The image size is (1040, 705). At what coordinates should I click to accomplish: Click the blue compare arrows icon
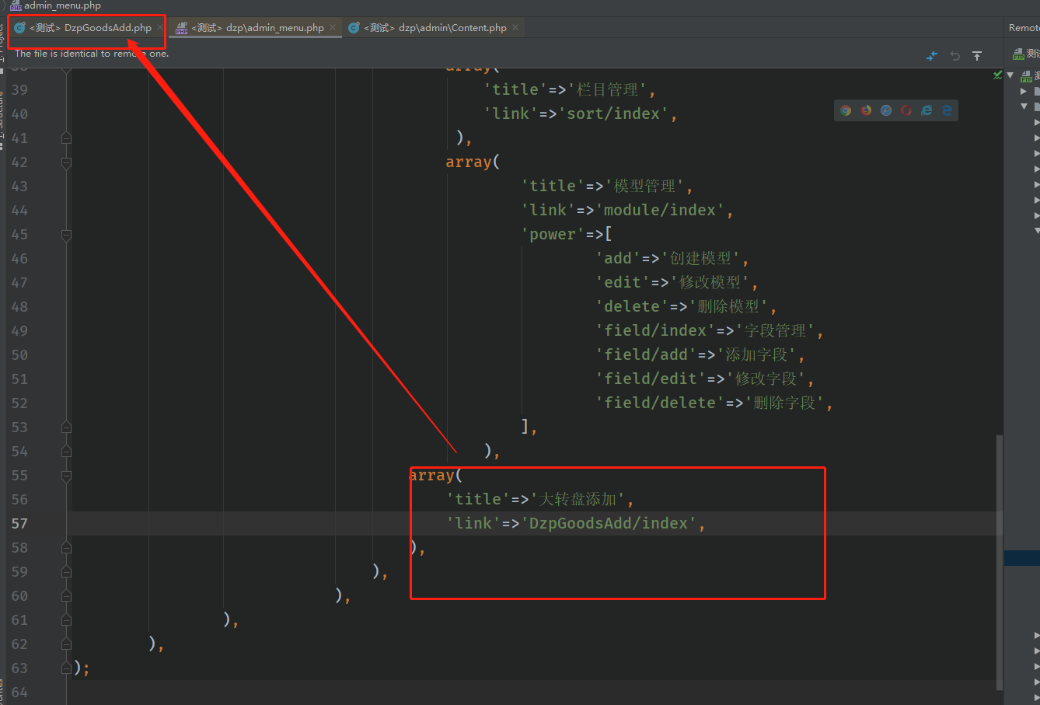(x=932, y=56)
